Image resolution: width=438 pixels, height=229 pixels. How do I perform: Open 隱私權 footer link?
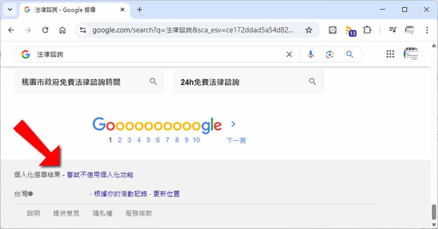103,213
